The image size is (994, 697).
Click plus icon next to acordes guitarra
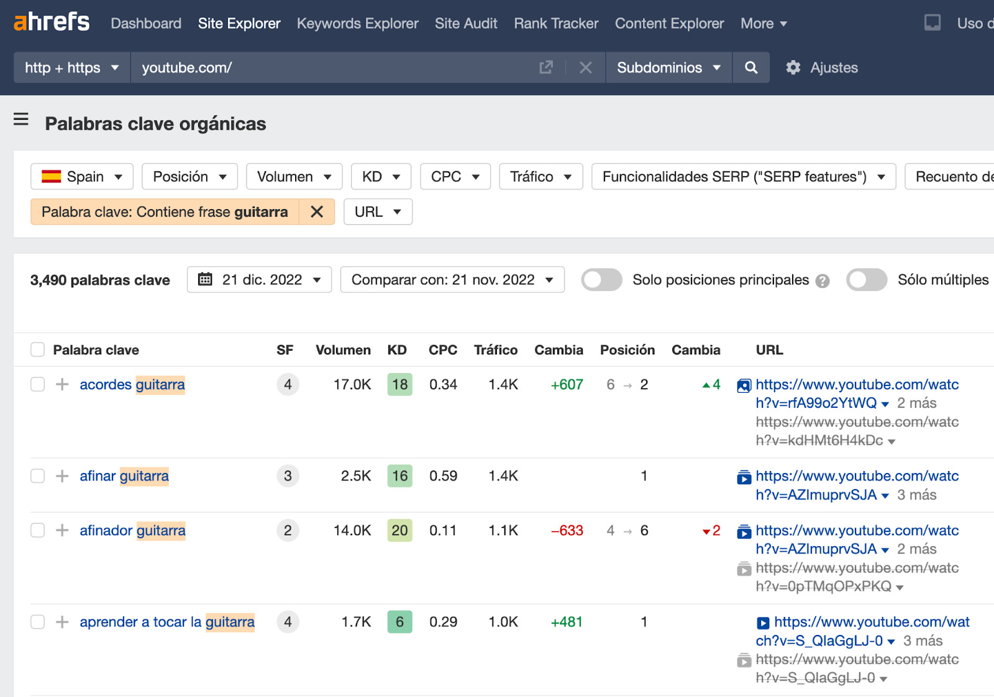pyautogui.click(x=62, y=385)
